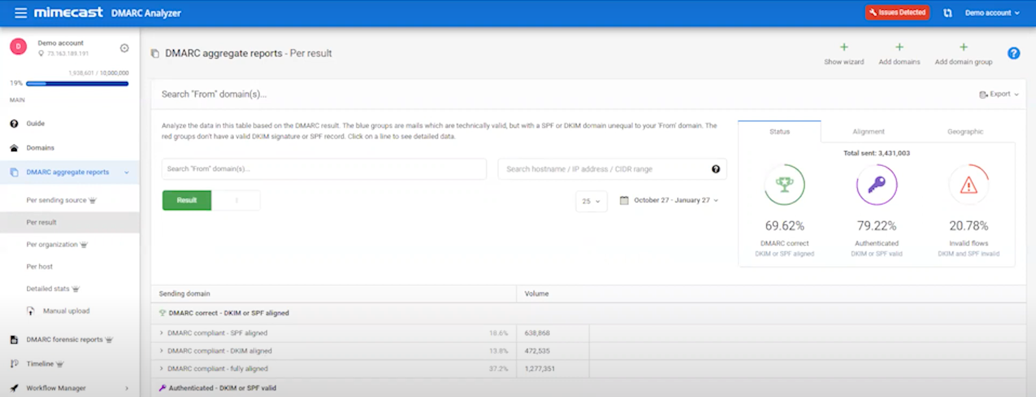
Task: Click crown icon next to Per sending source
Action: 93,200
